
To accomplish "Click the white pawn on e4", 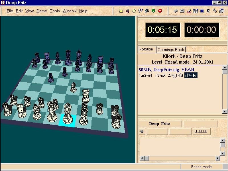I will point(73,88).
